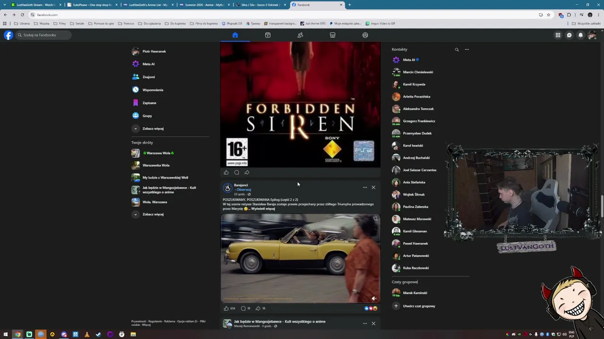
Task: Bookmark this page with the star icon
Action: point(548,15)
